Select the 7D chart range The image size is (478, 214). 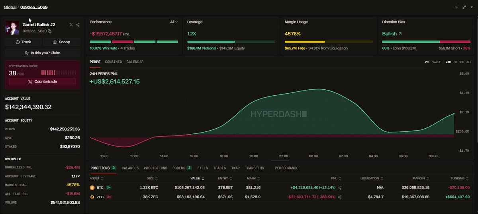pos(455,62)
